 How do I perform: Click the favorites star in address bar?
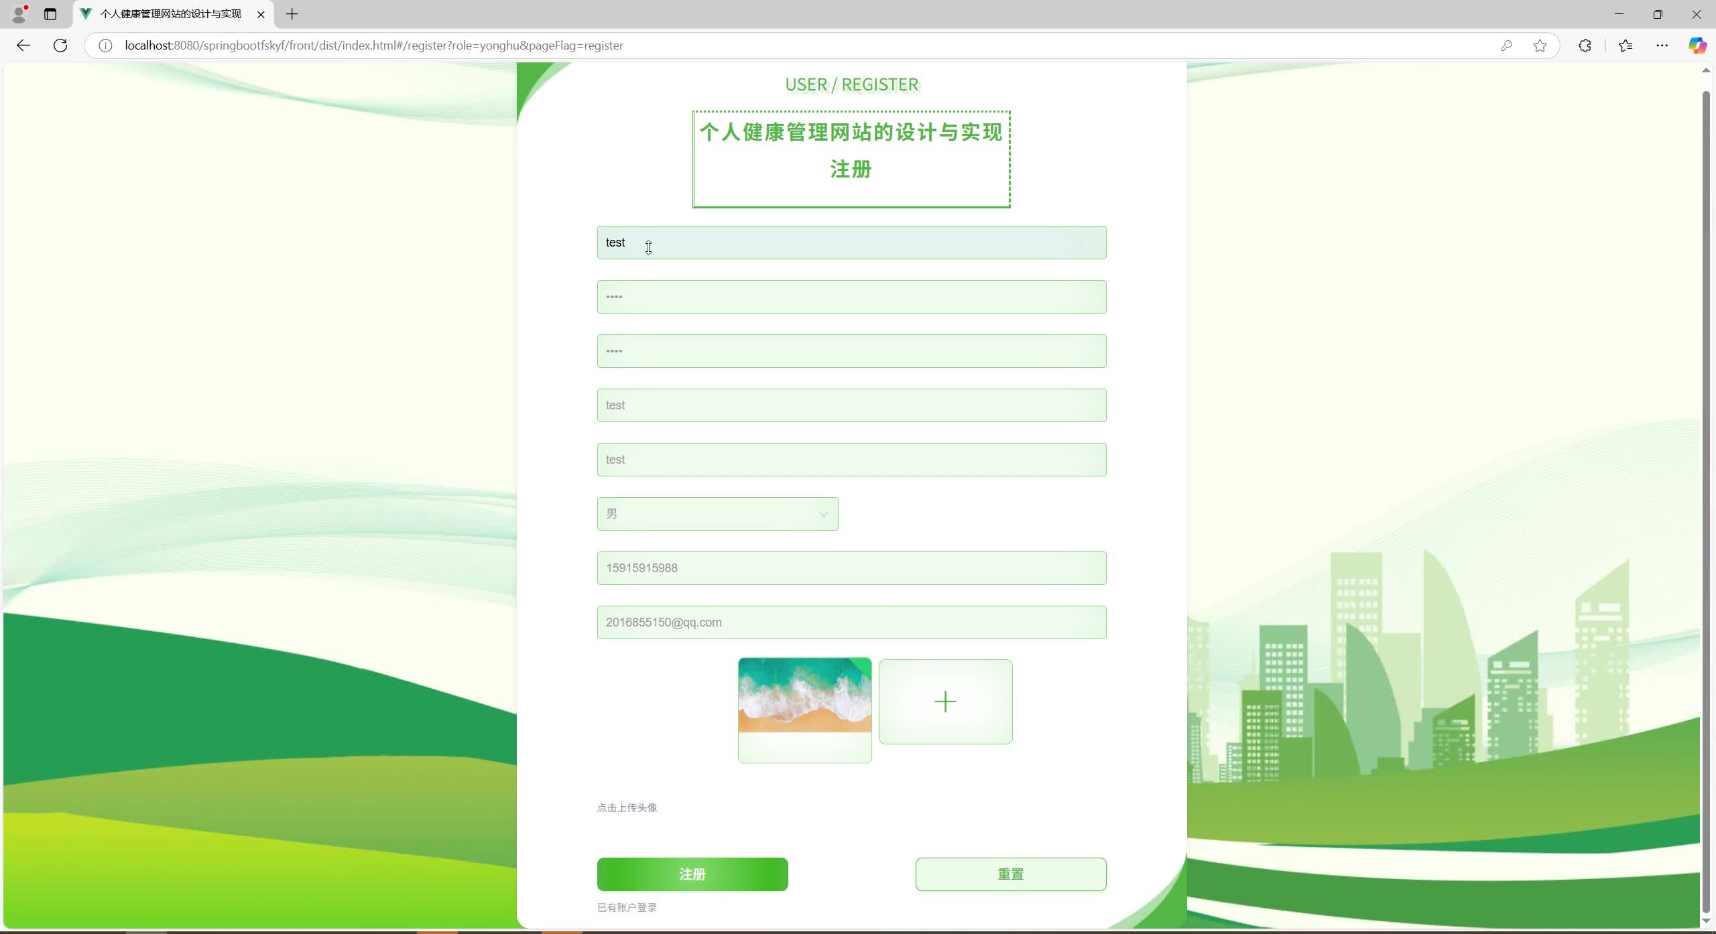click(1538, 45)
